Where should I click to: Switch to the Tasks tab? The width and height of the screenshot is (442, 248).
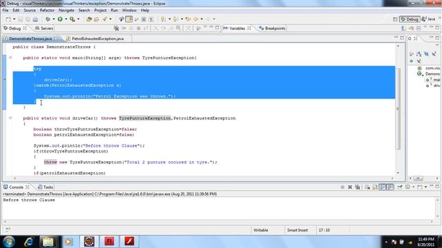pyautogui.click(x=46, y=187)
